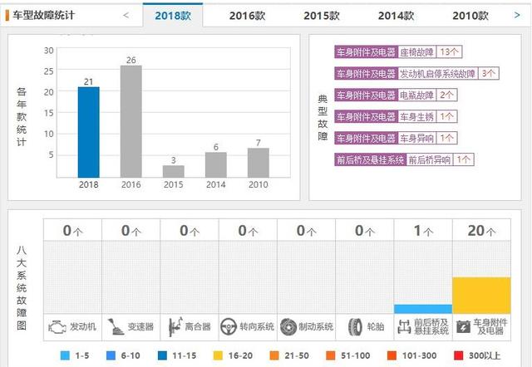Open the 车身异响 1个 fault tag
The height and width of the screenshot is (367, 532).
pos(396,139)
